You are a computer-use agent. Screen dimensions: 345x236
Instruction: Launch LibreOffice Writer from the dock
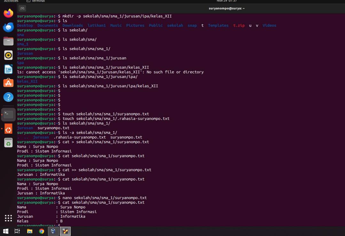(x=8, y=69)
